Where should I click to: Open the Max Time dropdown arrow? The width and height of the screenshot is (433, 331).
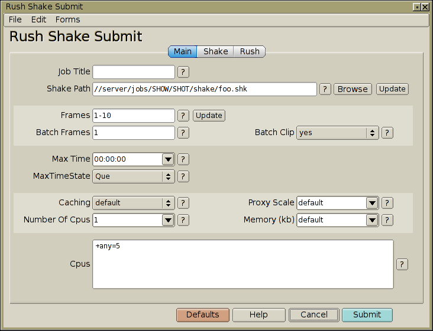(x=168, y=159)
